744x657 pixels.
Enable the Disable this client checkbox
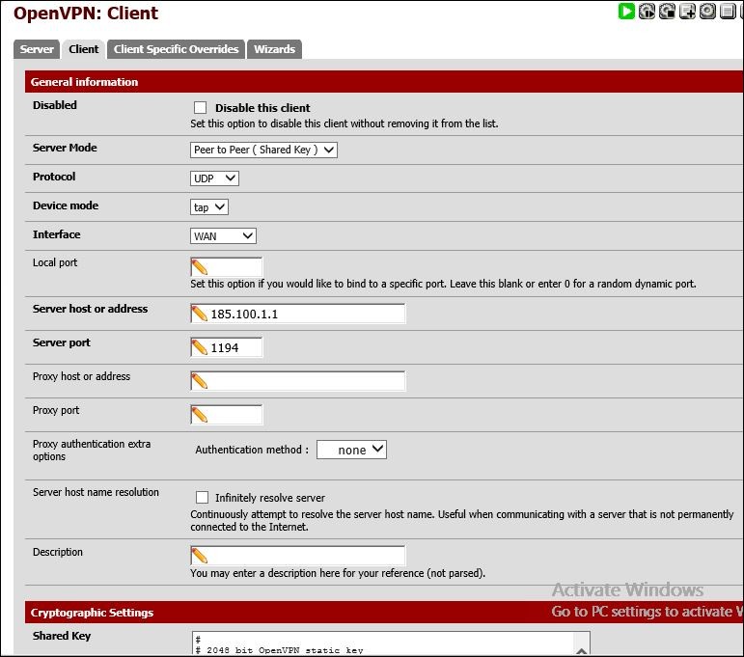click(x=201, y=108)
